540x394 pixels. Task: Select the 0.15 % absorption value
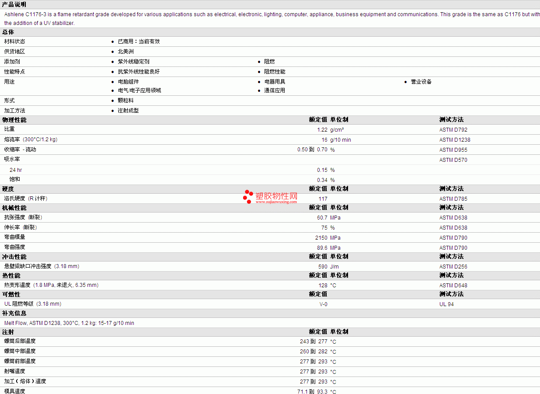pos(326,170)
